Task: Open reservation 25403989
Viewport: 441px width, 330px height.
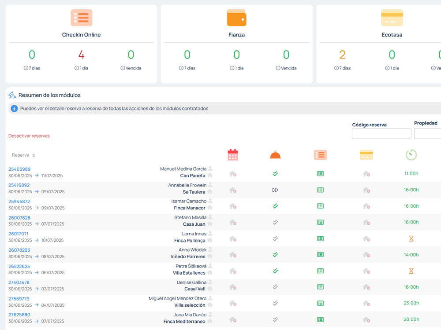Action: click(x=19, y=169)
